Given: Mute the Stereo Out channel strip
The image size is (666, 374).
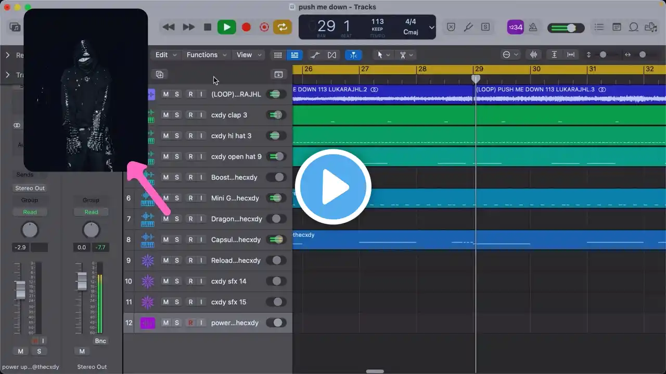Looking at the screenshot, I should point(82,351).
